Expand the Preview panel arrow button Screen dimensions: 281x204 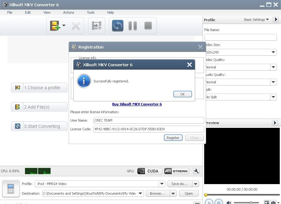tap(275, 123)
